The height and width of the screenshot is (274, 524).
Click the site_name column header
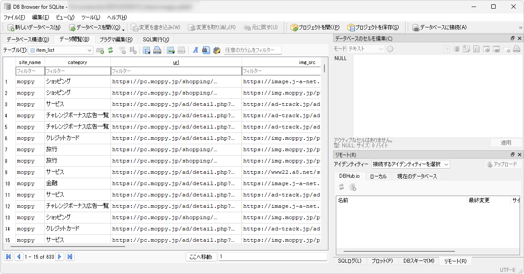click(30, 62)
